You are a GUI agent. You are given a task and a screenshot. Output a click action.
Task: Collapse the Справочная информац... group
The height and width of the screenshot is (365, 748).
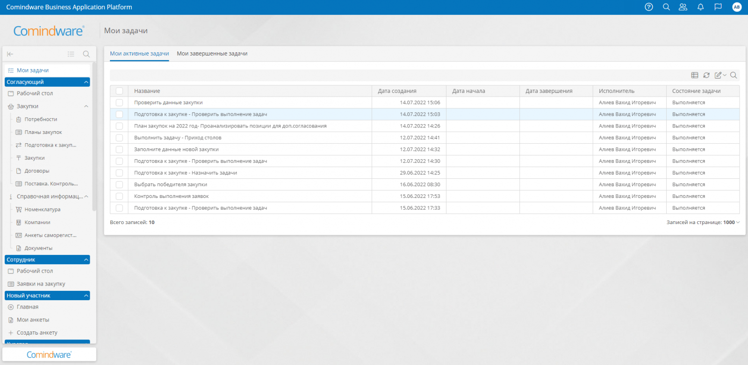[86, 197]
